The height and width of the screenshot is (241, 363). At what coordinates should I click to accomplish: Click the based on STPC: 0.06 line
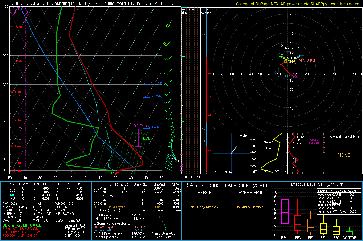point(337,208)
